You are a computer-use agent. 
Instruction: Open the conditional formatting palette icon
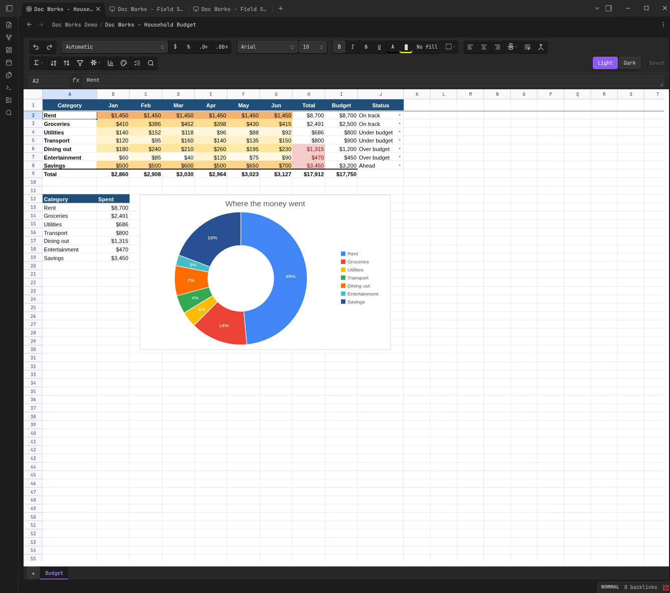point(124,63)
